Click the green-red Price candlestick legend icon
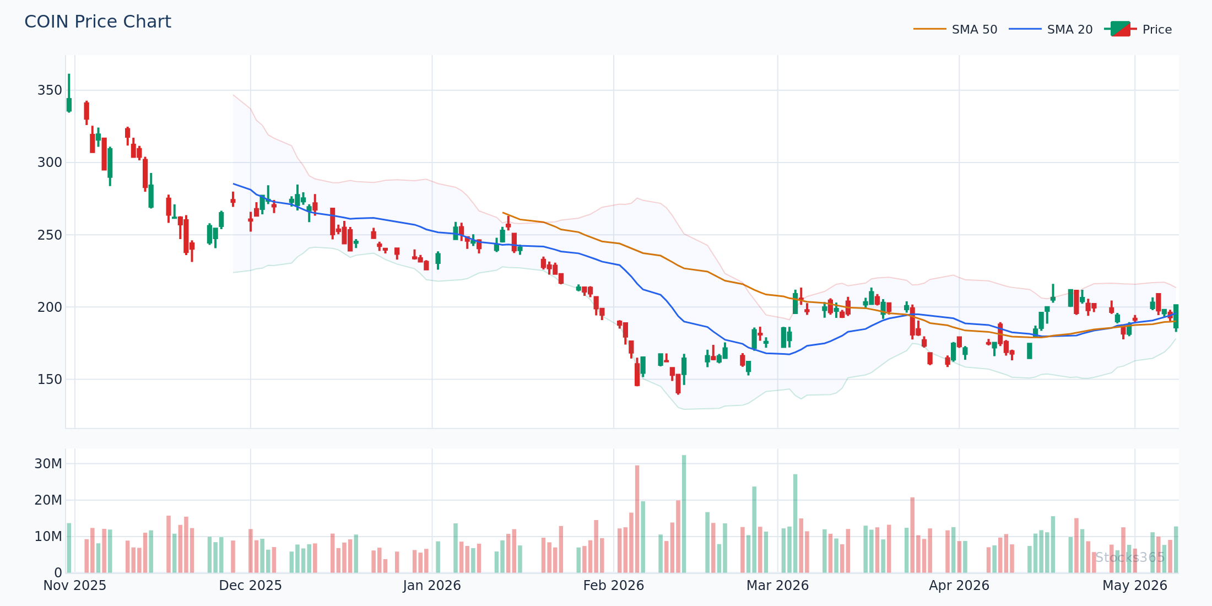Screen dimensions: 1212x606 (1120, 29)
